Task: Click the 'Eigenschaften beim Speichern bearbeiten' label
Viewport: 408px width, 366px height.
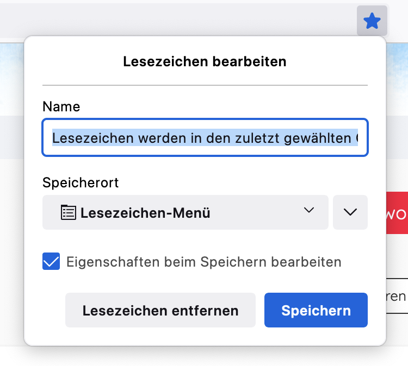Action: pos(204,262)
